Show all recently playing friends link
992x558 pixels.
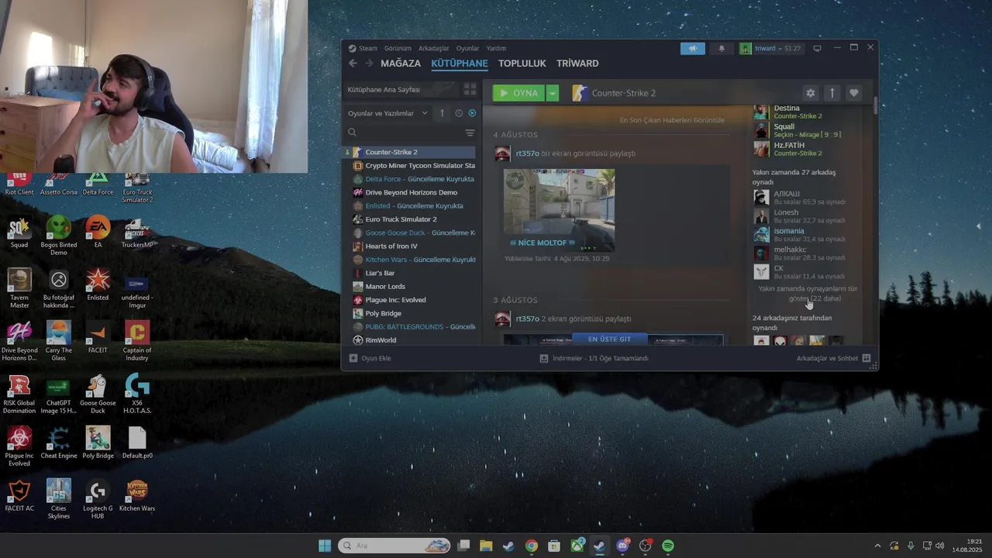[808, 294]
